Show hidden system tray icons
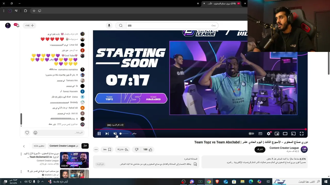 [x=43, y=182]
